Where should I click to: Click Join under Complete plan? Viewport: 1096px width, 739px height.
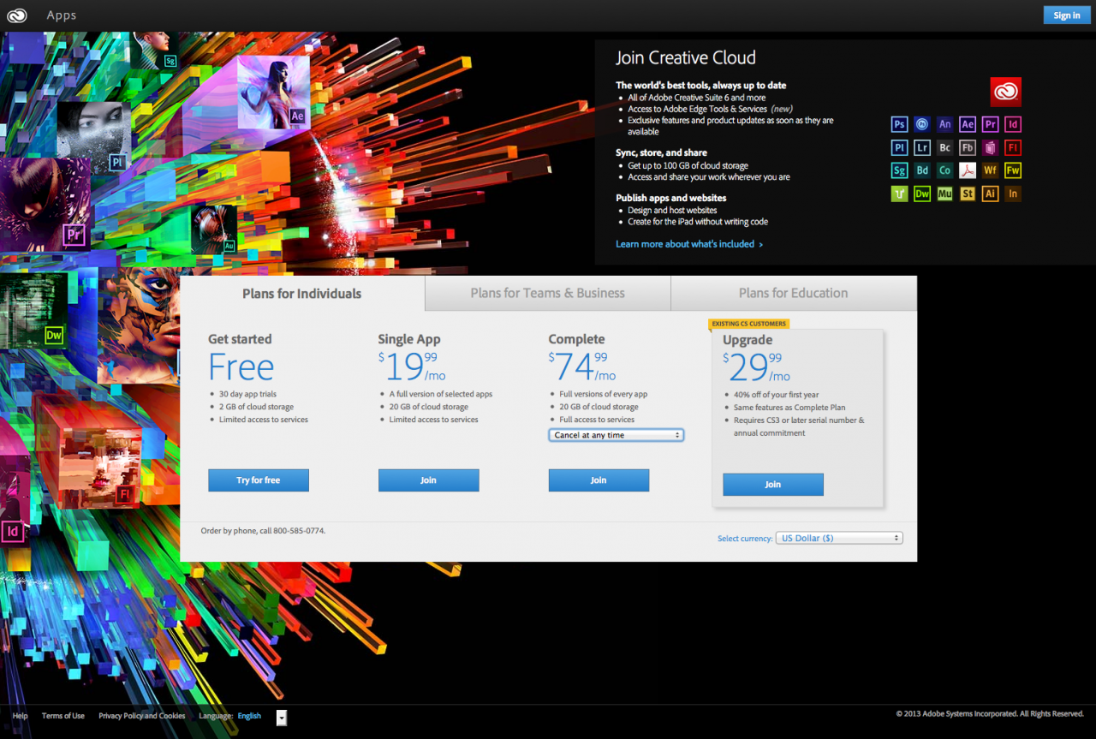[x=599, y=480]
